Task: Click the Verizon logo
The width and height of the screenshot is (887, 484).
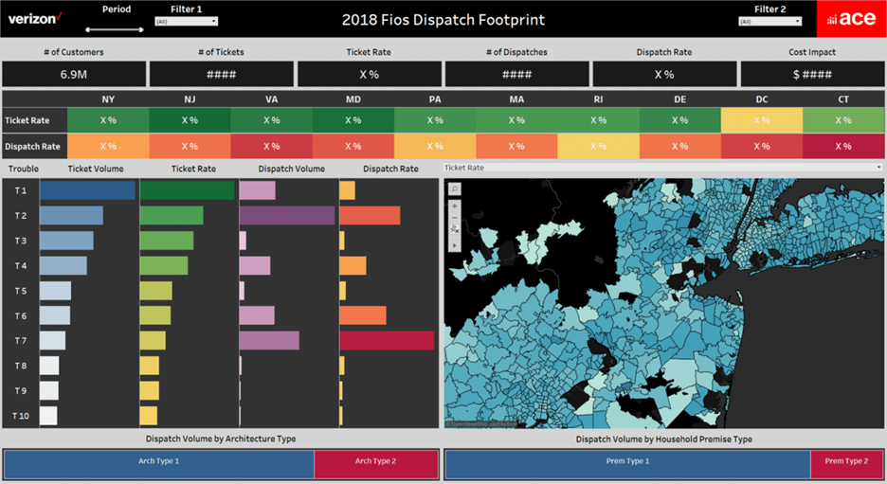Action: 35,19
